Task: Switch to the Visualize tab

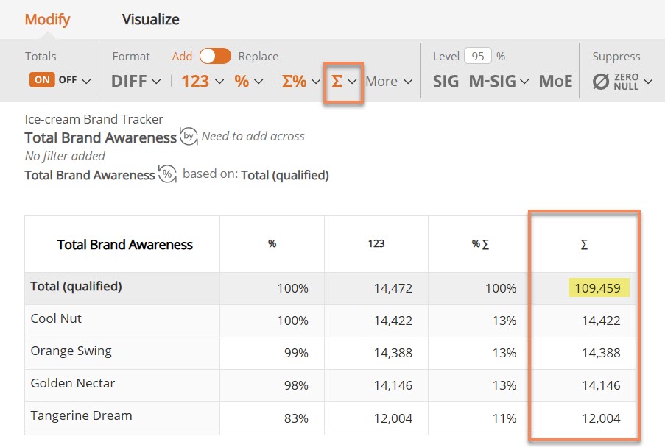Action: (150, 19)
